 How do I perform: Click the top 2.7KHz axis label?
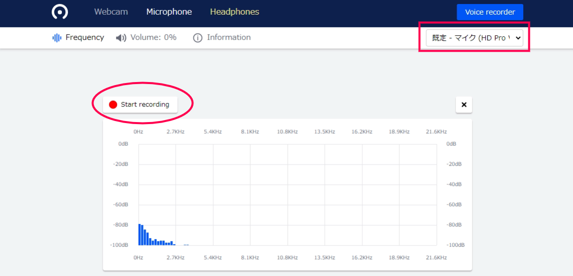(176, 132)
